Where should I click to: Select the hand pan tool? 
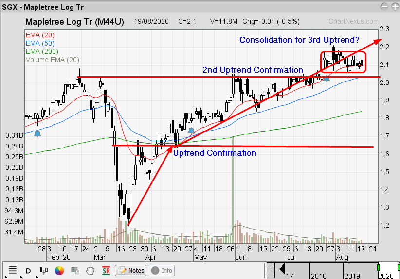coord(91,271)
